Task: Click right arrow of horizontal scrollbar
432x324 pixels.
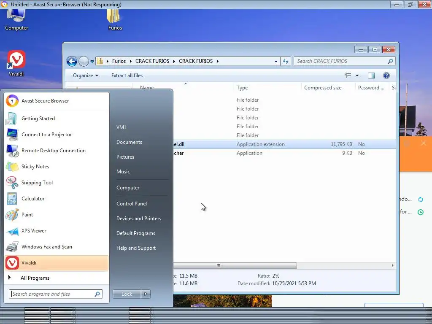Action: pyautogui.click(x=392, y=266)
